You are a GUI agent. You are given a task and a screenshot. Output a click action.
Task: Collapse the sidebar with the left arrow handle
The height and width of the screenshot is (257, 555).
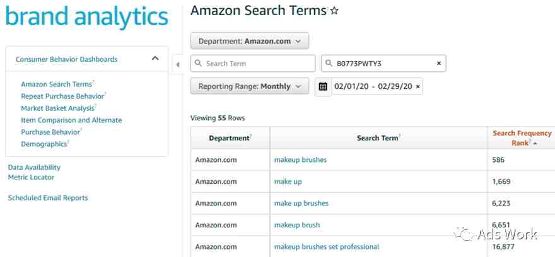pos(178,65)
